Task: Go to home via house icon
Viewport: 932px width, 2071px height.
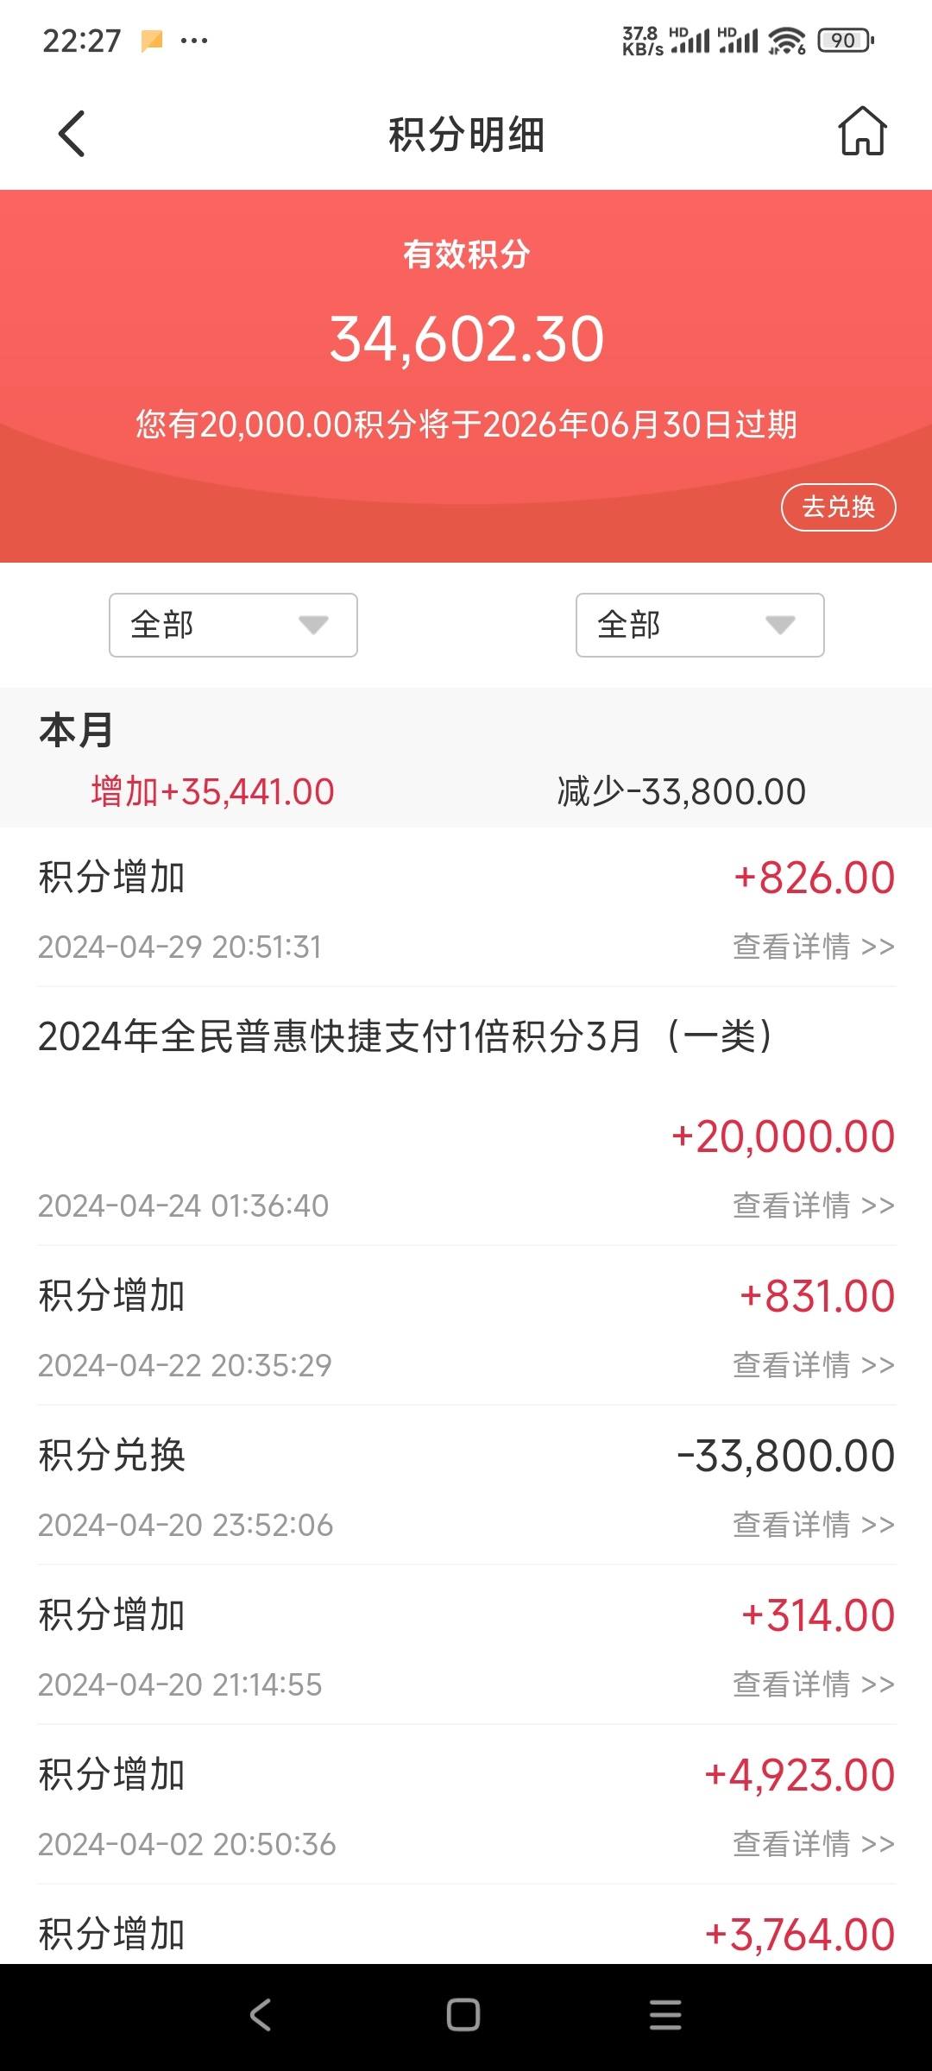Action: tap(862, 131)
